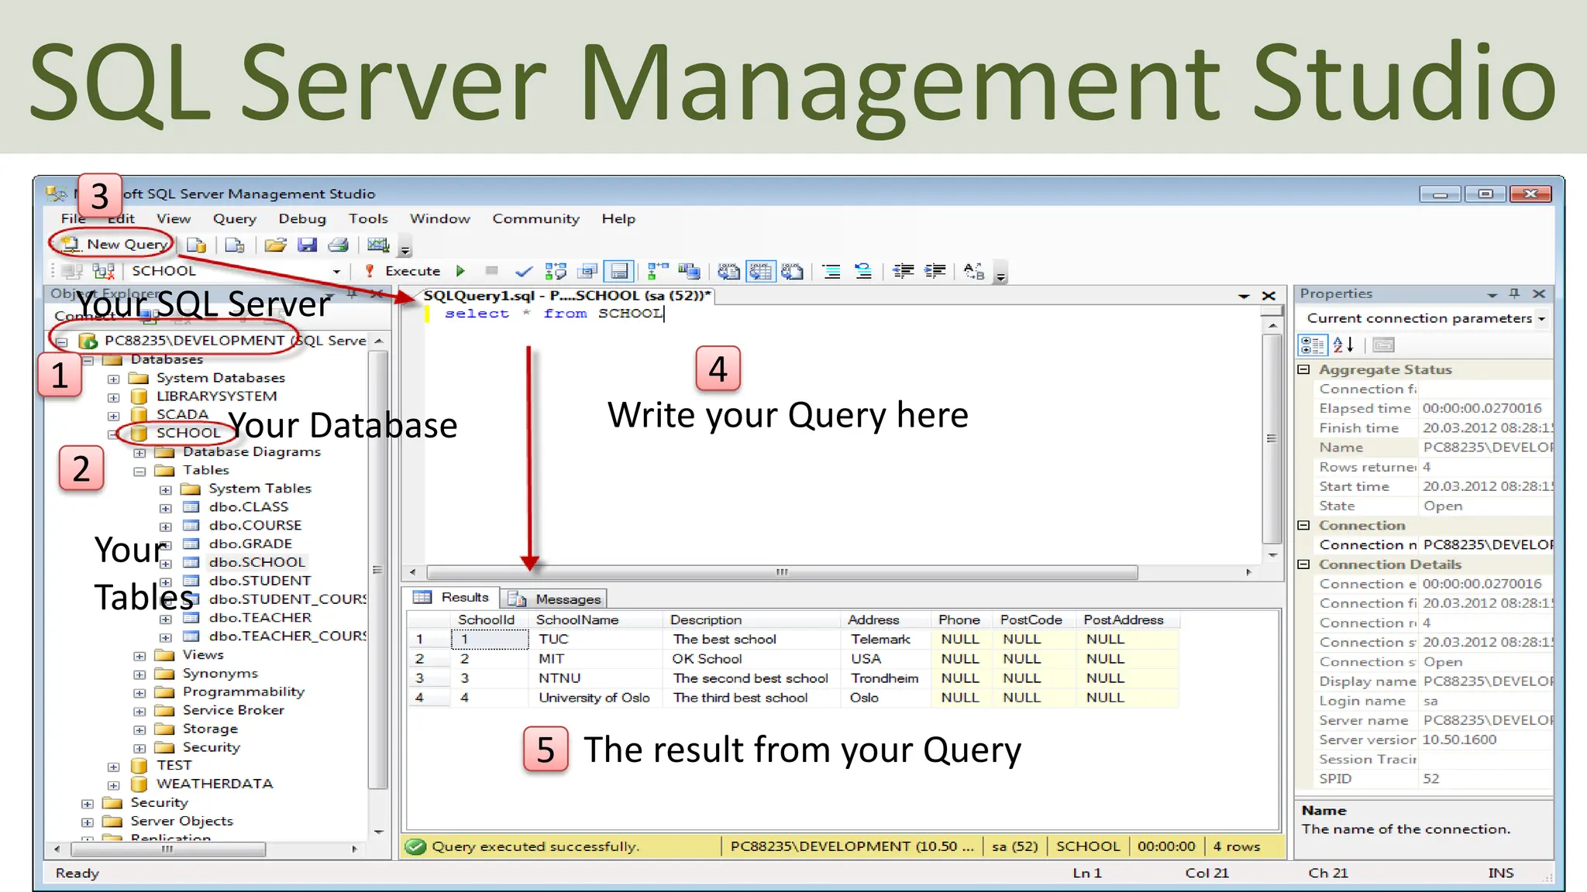Expand the System Databases folder
Viewport: 1587px width, 892px height.
click(x=113, y=379)
